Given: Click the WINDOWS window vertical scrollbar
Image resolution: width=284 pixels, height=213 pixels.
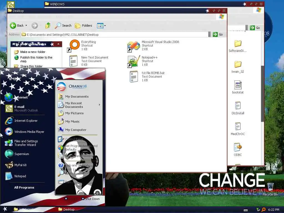Looking at the screenshot, I should pos(262,93).
